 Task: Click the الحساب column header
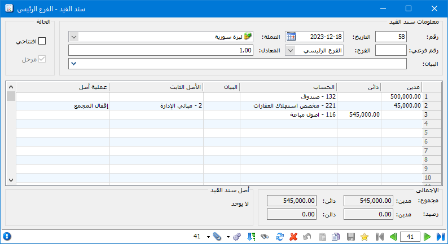288,87
